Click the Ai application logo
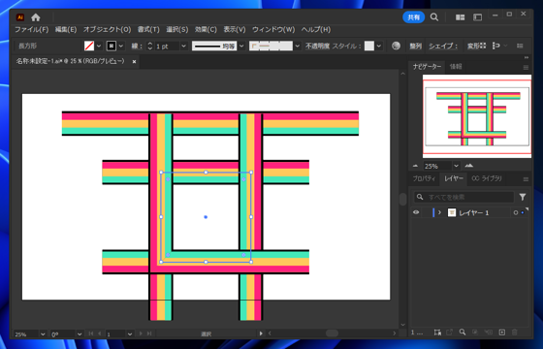 point(20,17)
